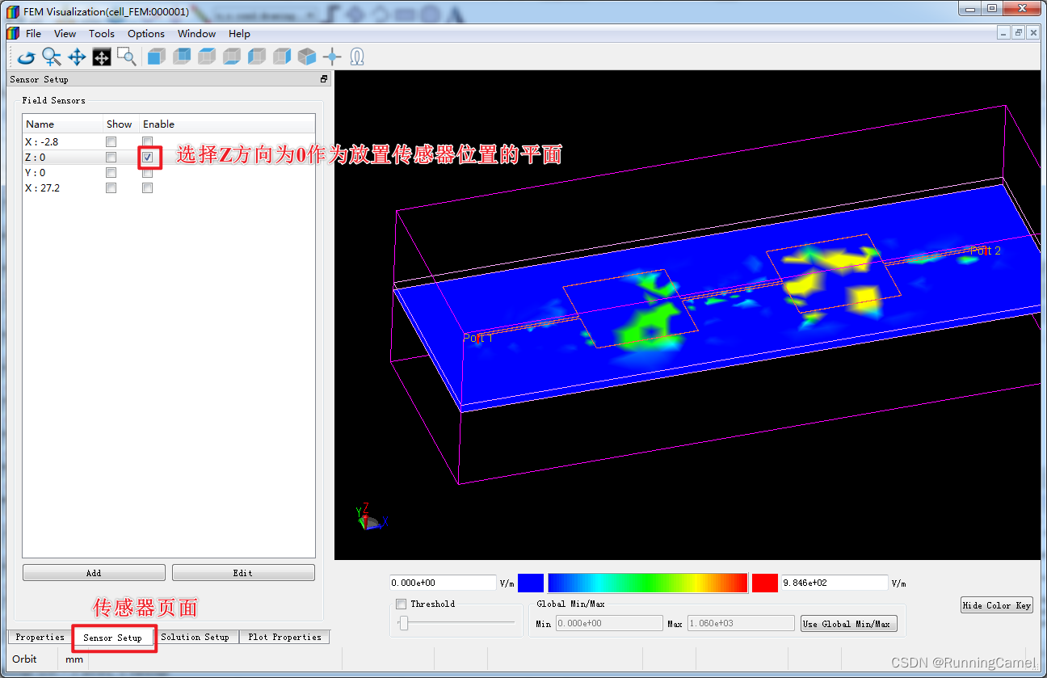Image resolution: width=1047 pixels, height=678 pixels.
Task: Click the blue minimum color swatch
Action: [531, 583]
